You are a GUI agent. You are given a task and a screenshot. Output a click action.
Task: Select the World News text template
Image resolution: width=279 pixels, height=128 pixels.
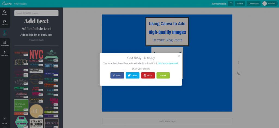[36, 65]
